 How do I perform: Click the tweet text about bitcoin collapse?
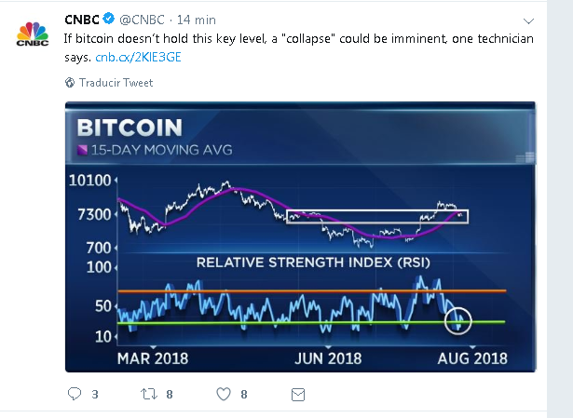pos(298,47)
